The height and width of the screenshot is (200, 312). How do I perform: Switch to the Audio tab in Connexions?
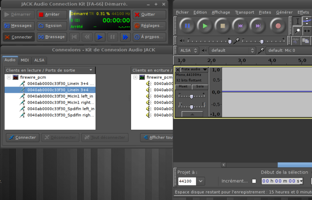[x=10, y=60]
